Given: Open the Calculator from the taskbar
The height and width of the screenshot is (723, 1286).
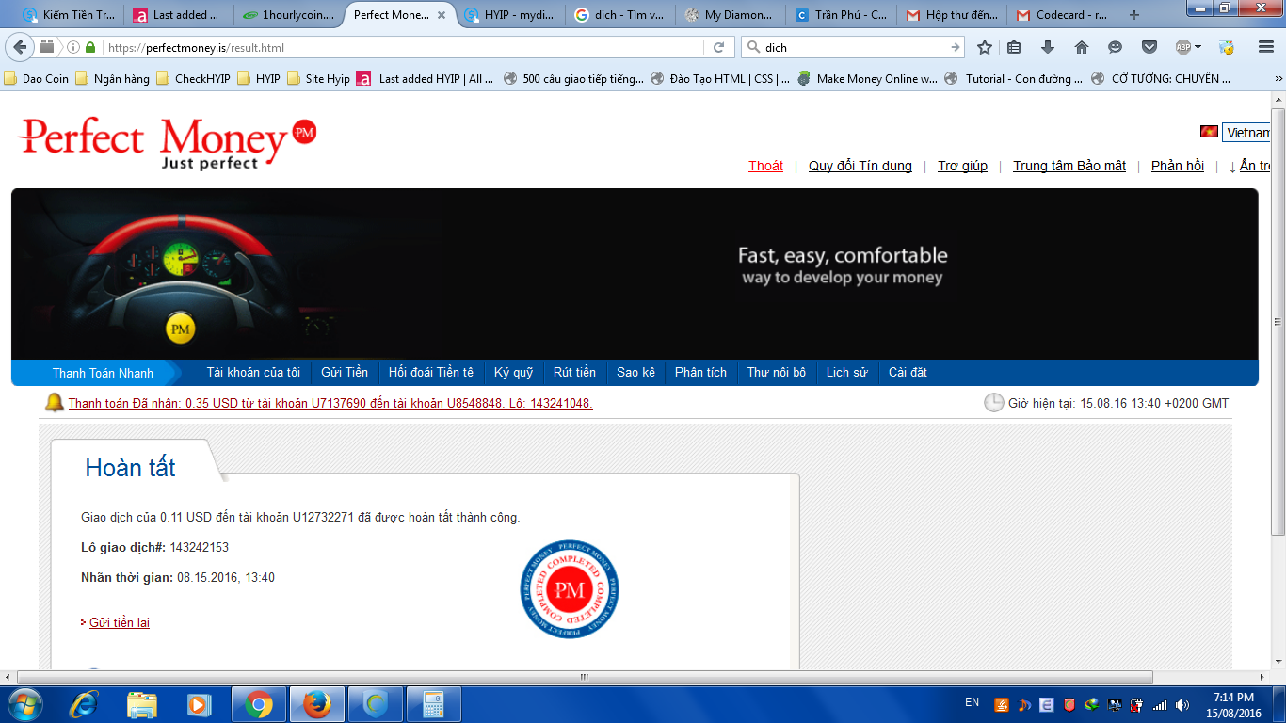Looking at the screenshot, I should (433, 704).
